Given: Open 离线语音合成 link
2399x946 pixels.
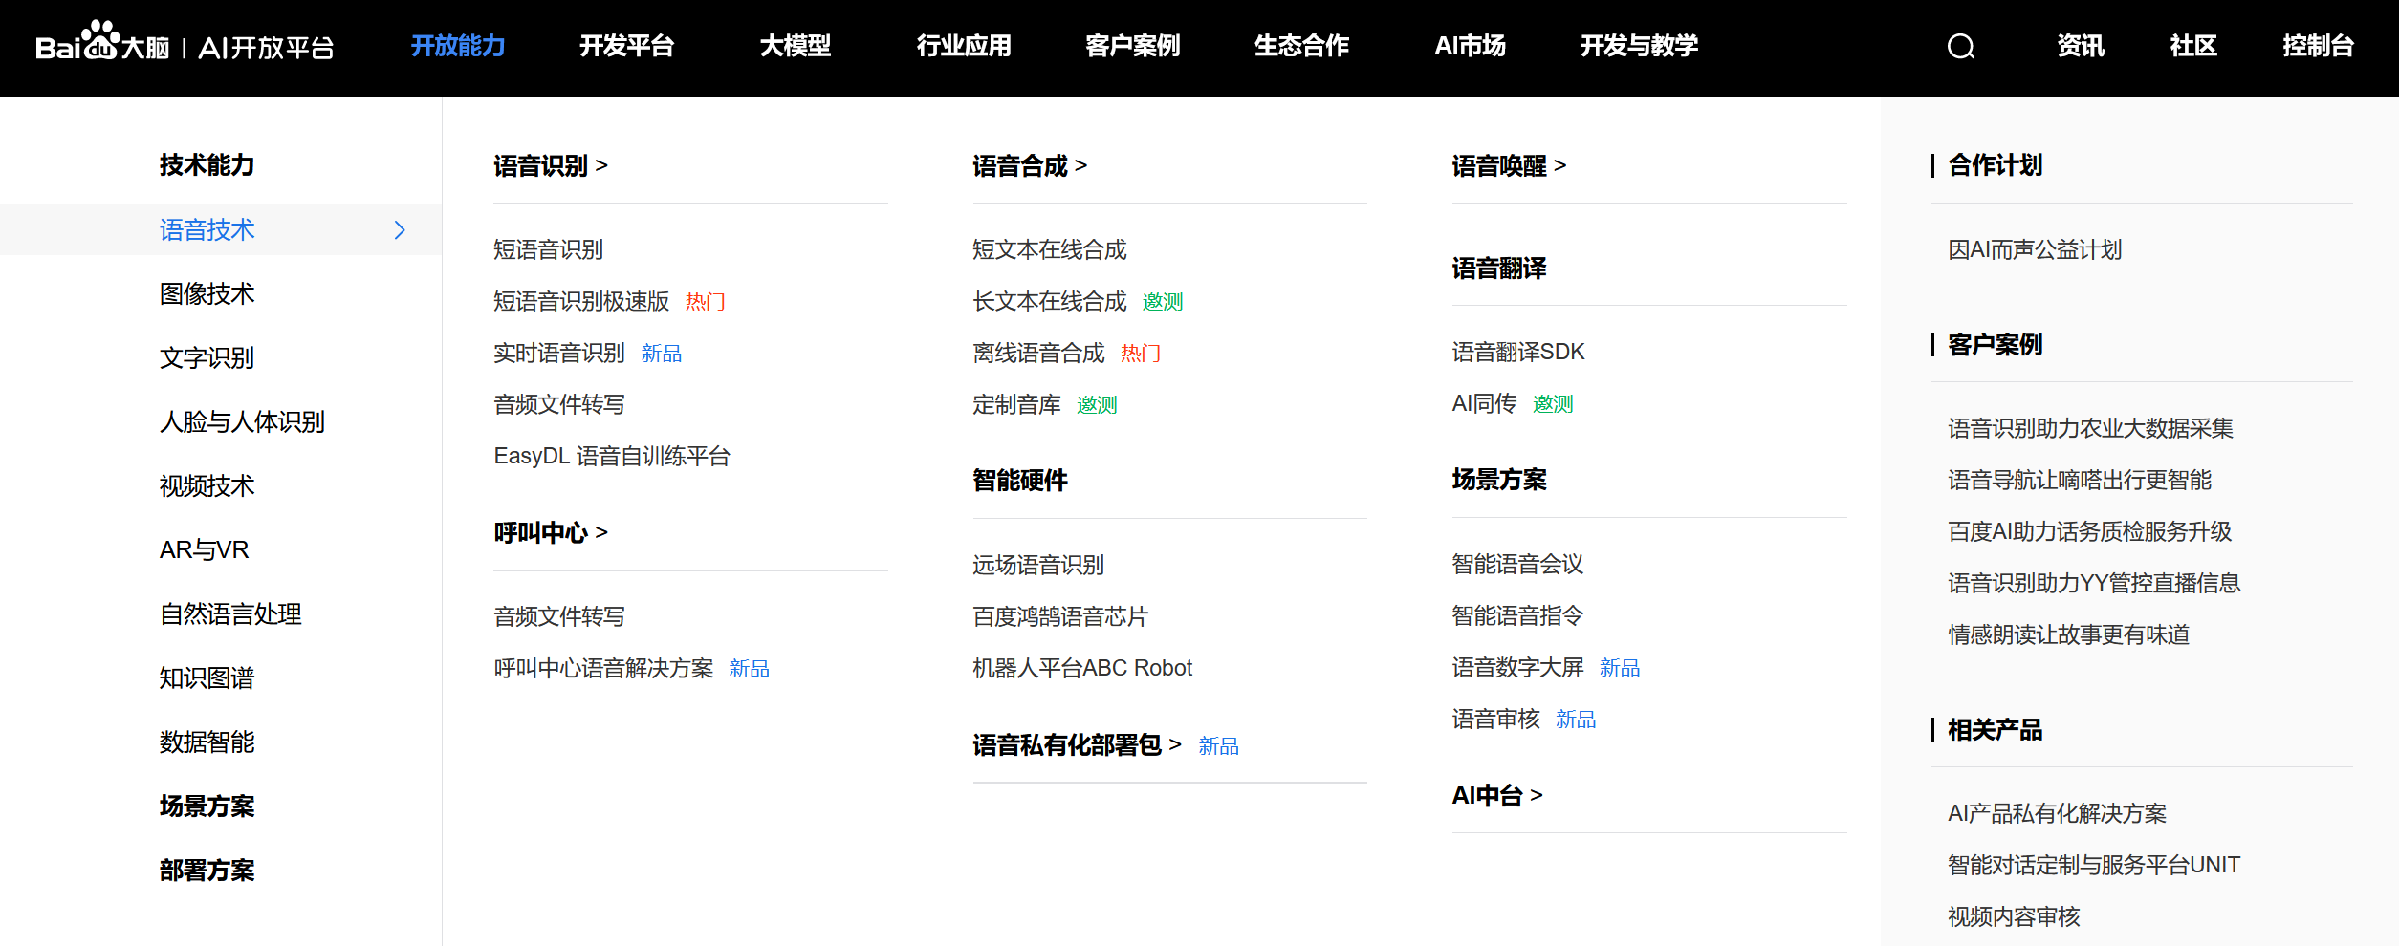Looking at the screenshot, I should [1038, 354].
